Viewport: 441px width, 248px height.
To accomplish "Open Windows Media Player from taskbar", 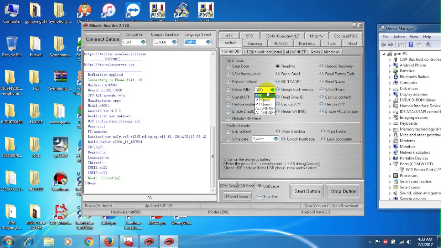I will tap(68, 242).
